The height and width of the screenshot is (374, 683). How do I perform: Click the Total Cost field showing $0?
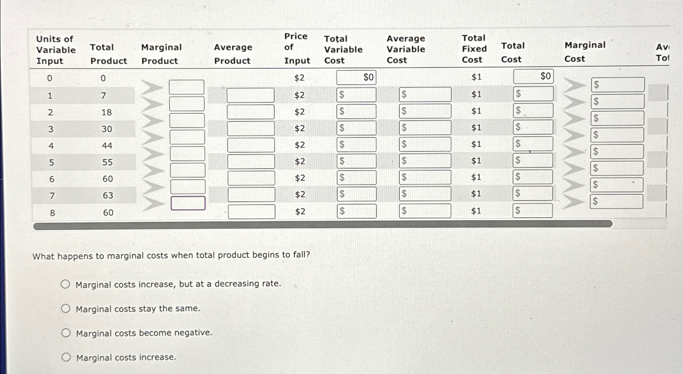tap(533, 76)
